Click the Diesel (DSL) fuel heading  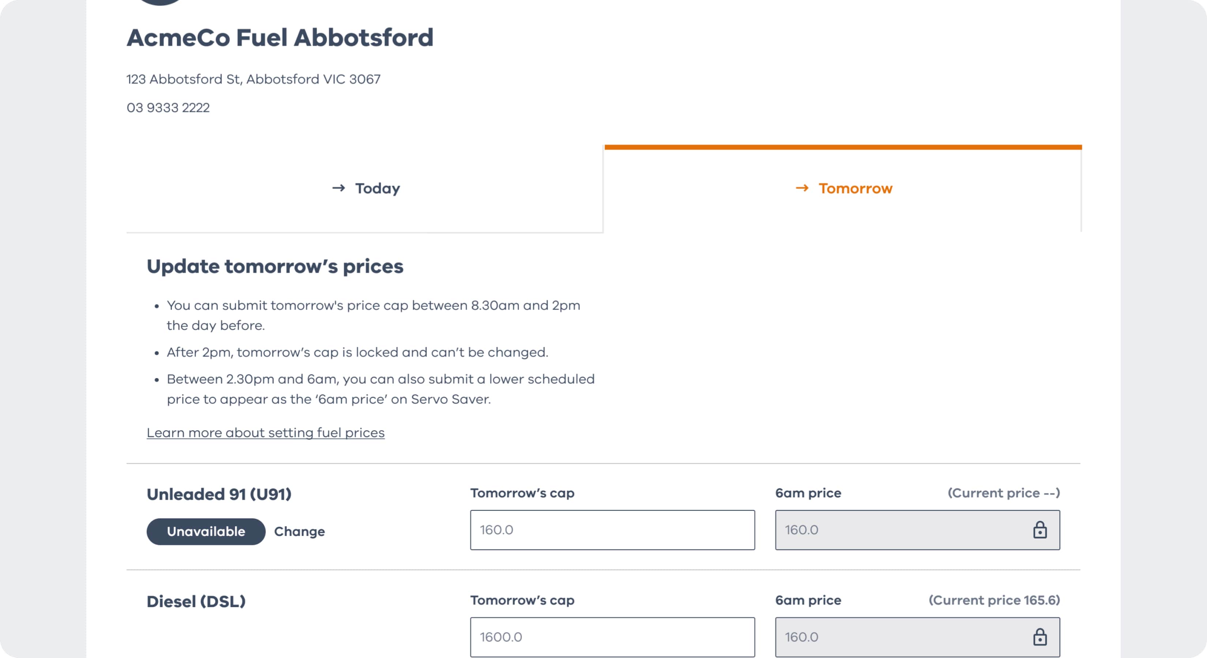click(196, 601)
